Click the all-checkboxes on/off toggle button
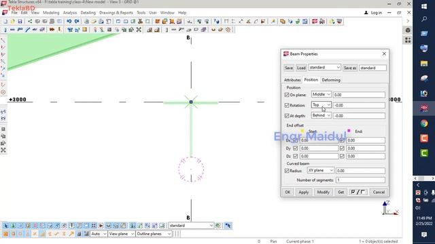This screenshot has width=435, height=244. (x=358, y=192)
